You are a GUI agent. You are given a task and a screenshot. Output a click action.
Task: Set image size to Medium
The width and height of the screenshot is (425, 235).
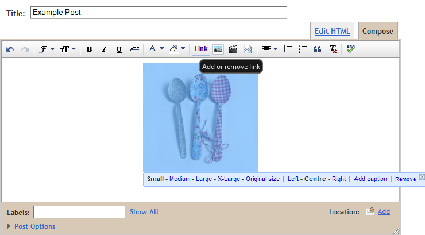click(180, 179)
